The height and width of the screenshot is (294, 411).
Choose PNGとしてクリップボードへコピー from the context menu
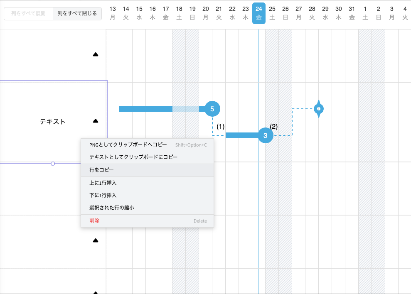click(128, 145)
